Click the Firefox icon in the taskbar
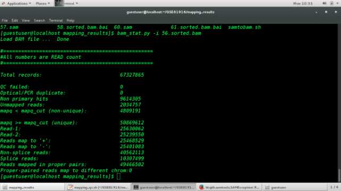This screenshot has height=191, width=341. [201, 187]
